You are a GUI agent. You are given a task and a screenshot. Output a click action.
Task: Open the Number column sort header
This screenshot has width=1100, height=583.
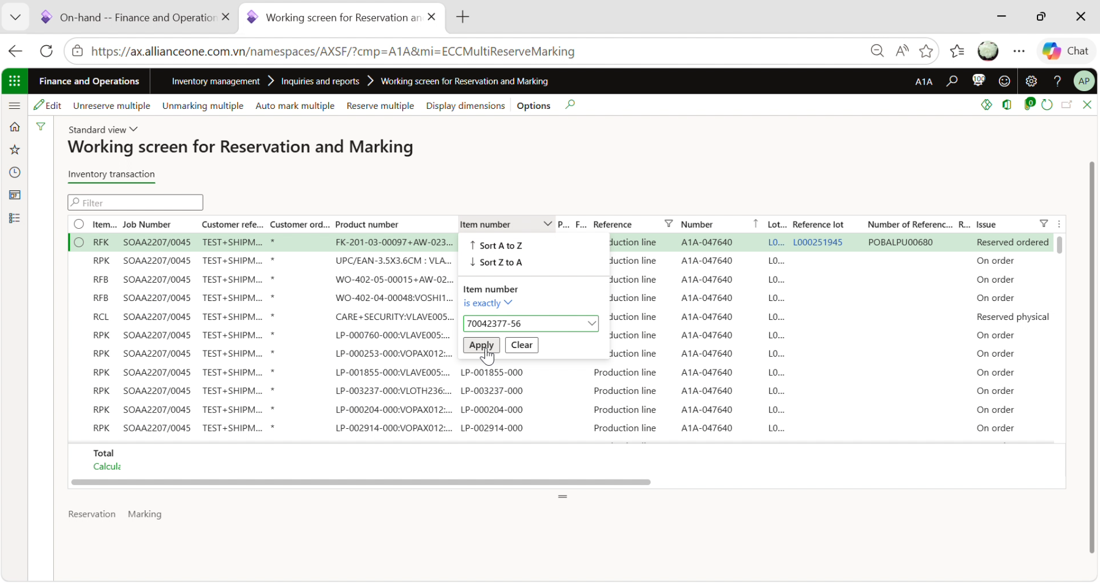[720, 225]
